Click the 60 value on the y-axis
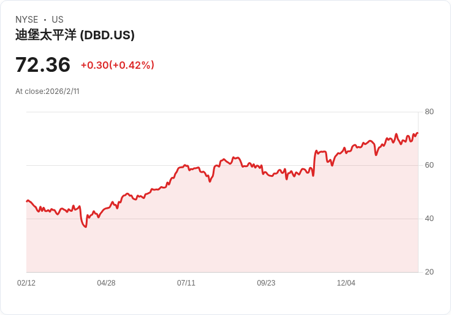Screen dimensions: 451x315 (x=429, y=165)
